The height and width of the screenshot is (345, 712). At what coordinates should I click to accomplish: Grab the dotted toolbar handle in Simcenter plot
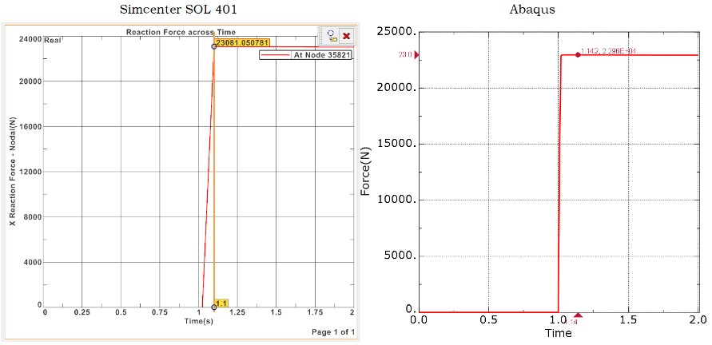321,36
